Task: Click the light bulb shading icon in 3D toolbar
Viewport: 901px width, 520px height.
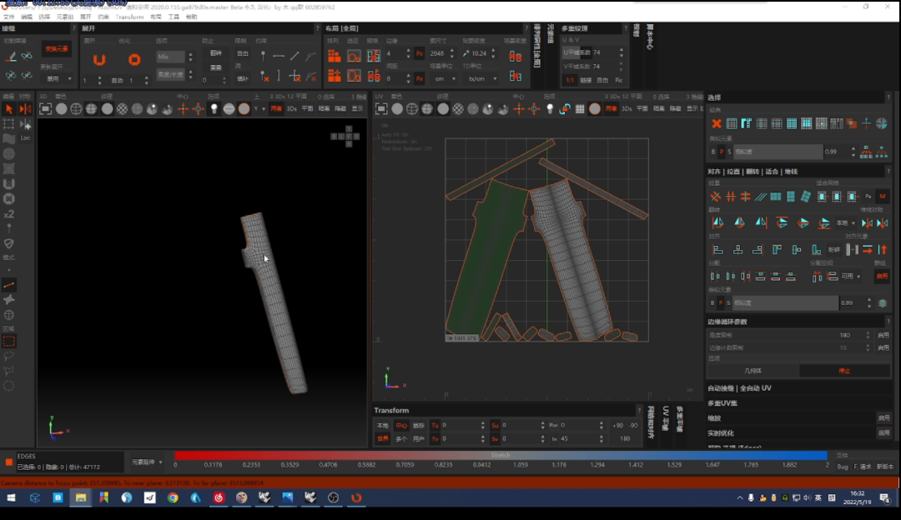Action: pos(214,108)
